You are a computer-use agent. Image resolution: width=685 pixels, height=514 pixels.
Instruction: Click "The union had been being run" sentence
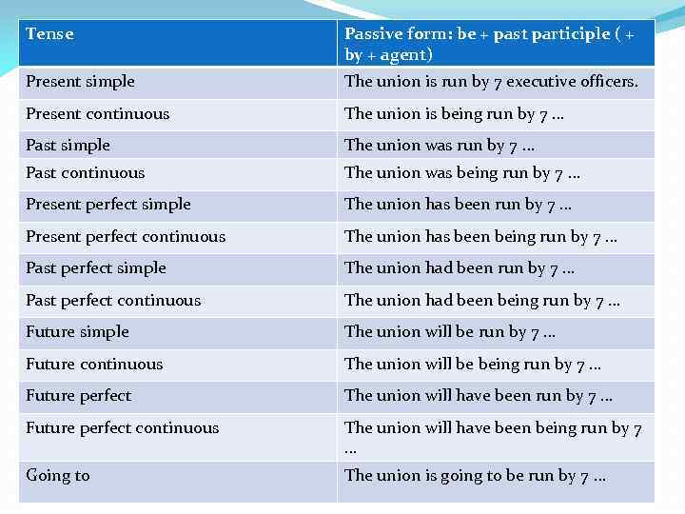click(x=482, y=301)
